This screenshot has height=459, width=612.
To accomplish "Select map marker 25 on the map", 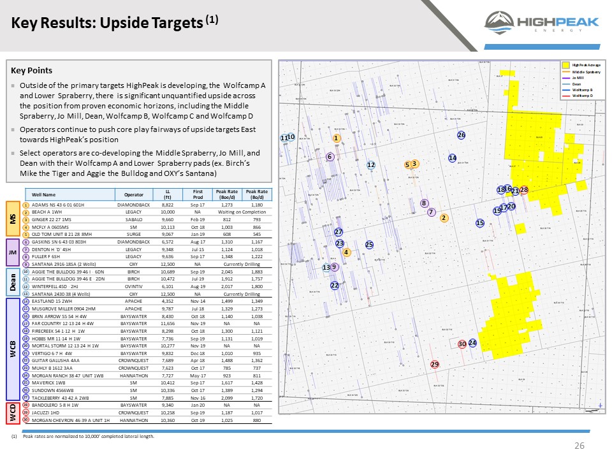I will (369, 245).
